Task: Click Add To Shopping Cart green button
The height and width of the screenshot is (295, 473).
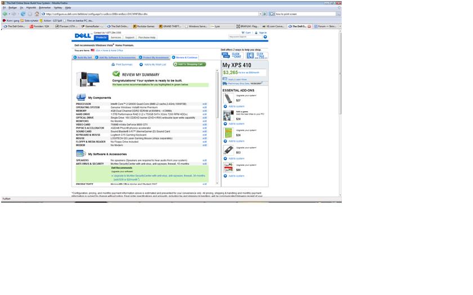Action: pyautogui.click(x=189, y=64)
